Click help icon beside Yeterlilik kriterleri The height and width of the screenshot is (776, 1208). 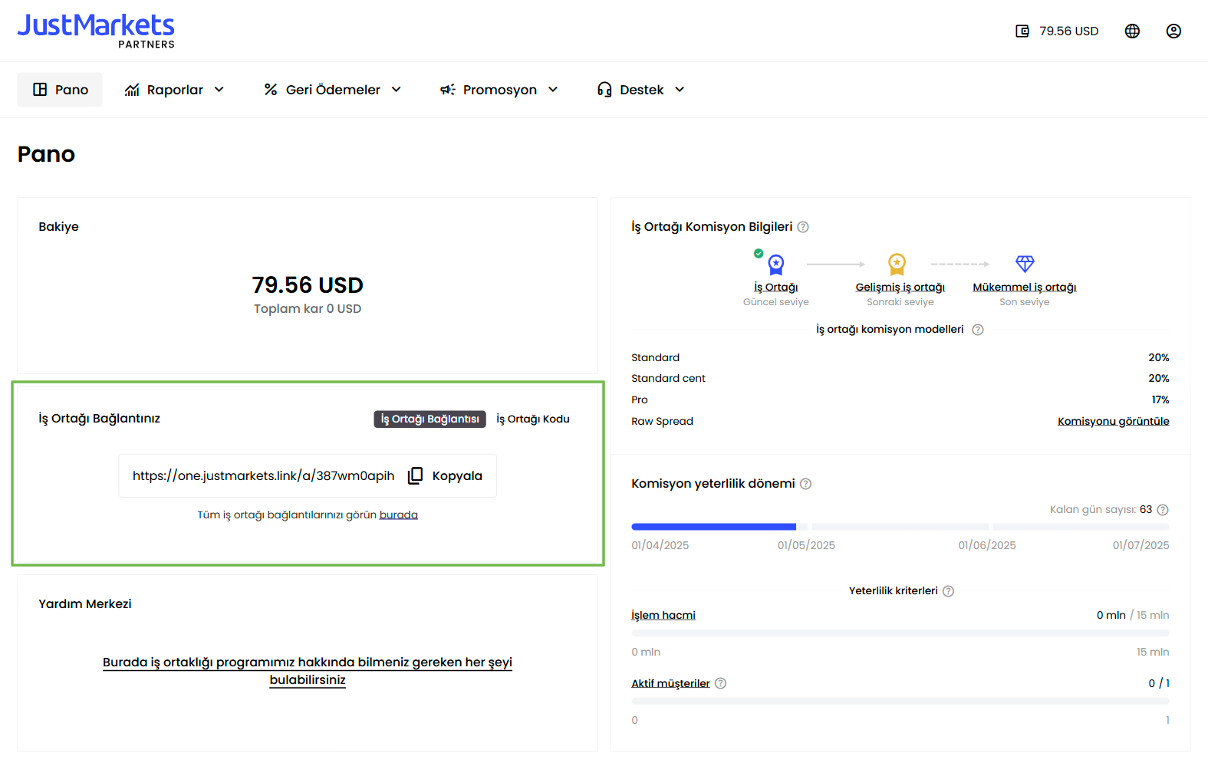(x=948, y=591)
